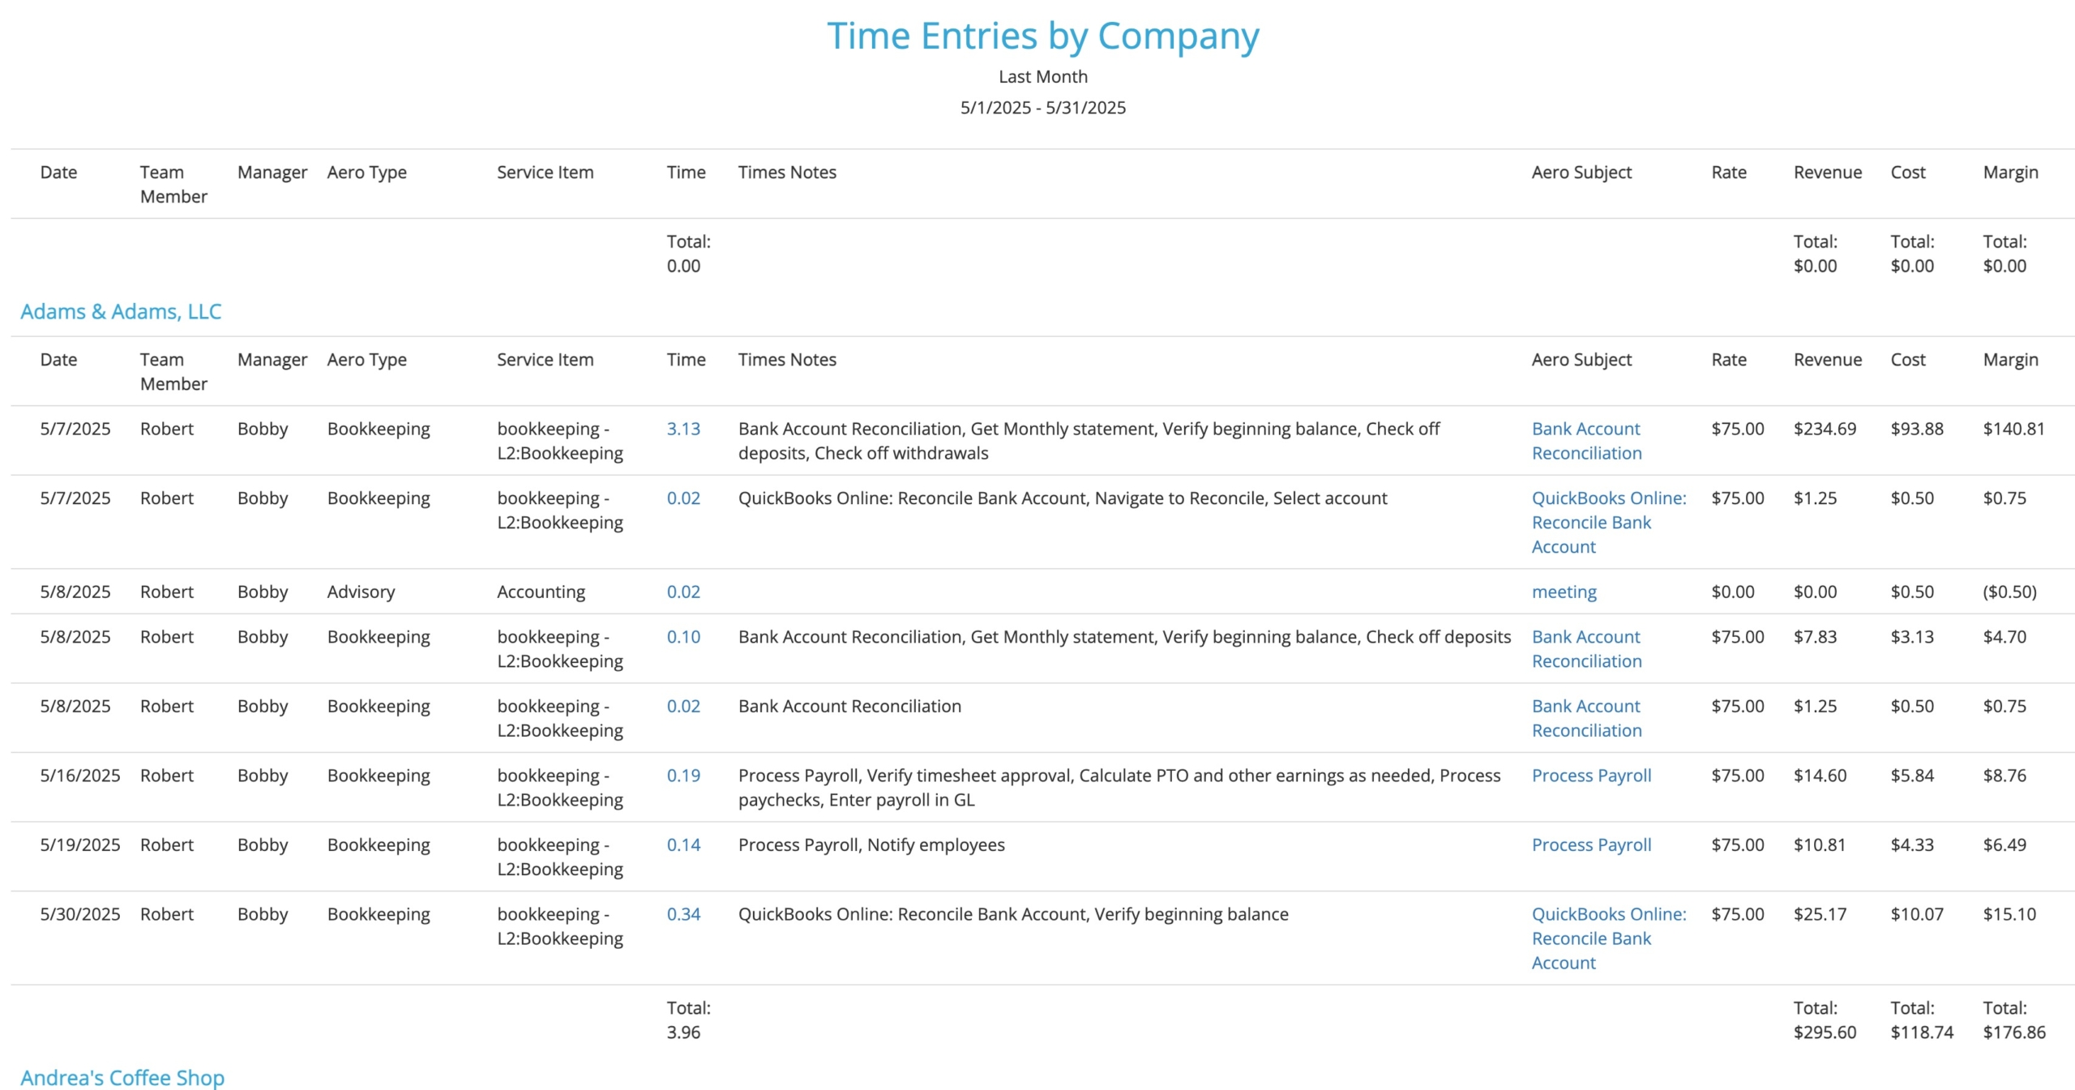Viewport: 2075px width, 1090px height.
Task: Click the top Margin column header
Action: 2010,172
